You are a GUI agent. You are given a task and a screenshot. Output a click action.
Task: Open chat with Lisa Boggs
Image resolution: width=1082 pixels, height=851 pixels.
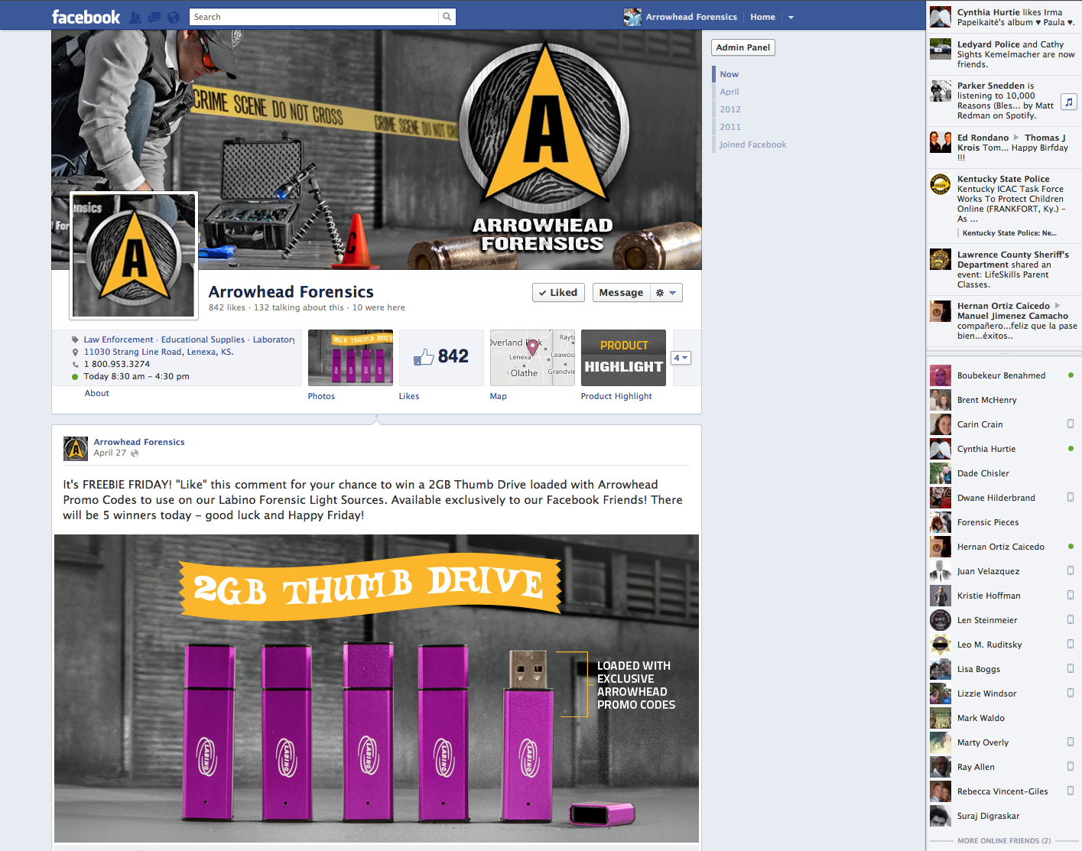coord(1003,669)
